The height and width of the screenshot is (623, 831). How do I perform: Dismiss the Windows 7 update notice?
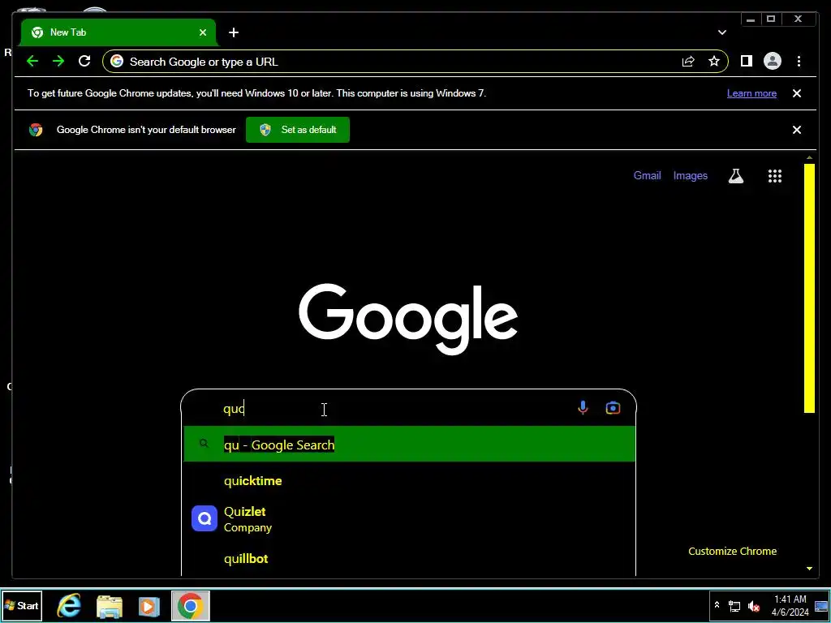pyautogui.click(x=797, y=93)
